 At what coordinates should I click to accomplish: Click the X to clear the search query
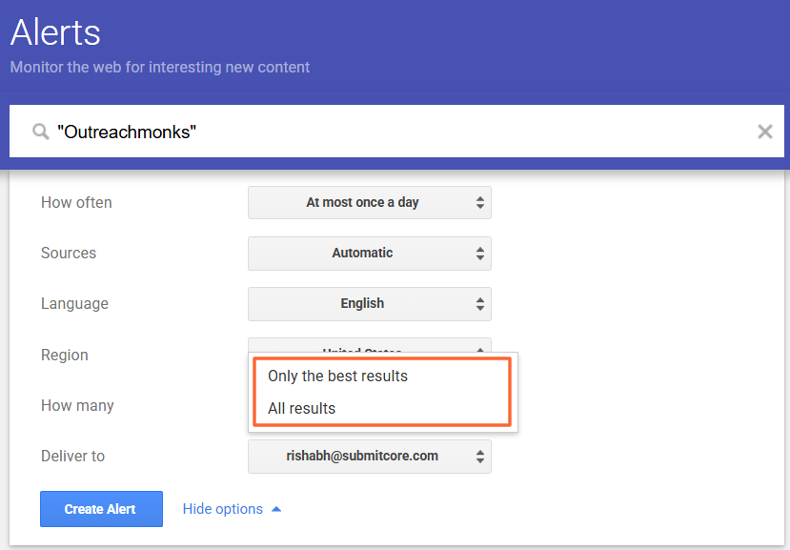765,131
